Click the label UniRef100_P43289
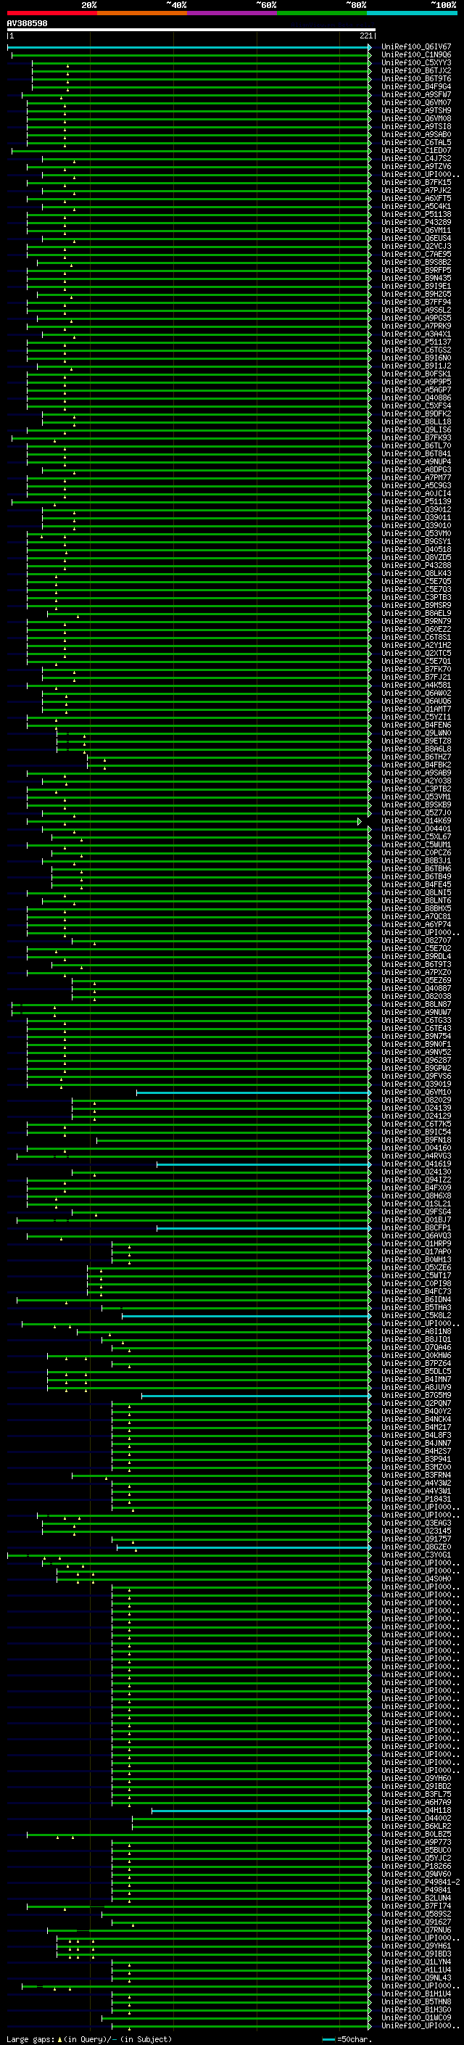 [x=415, y=222]
